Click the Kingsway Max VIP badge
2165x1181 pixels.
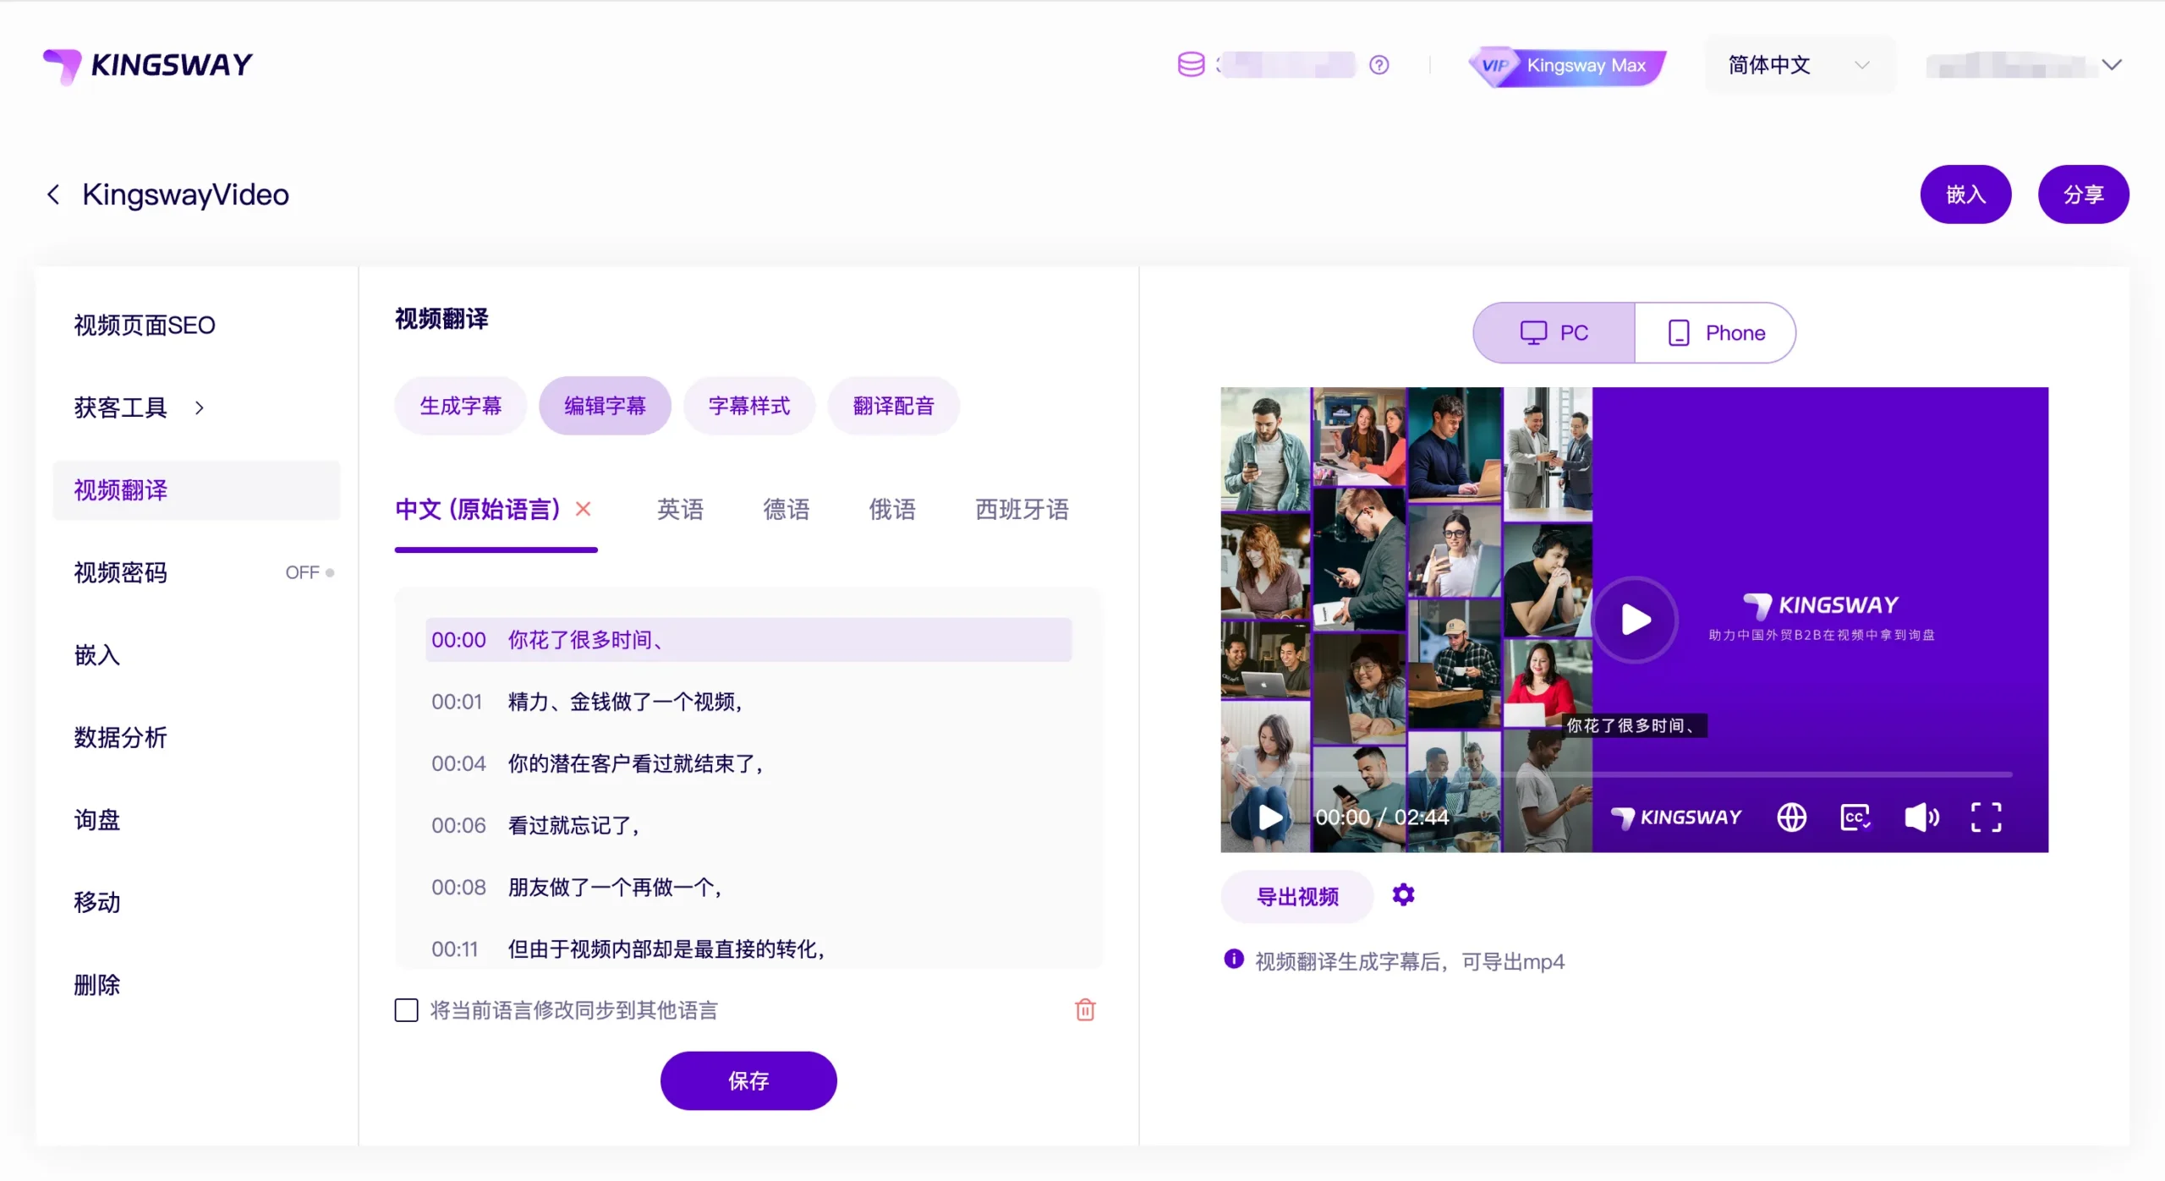(1567, 65)
